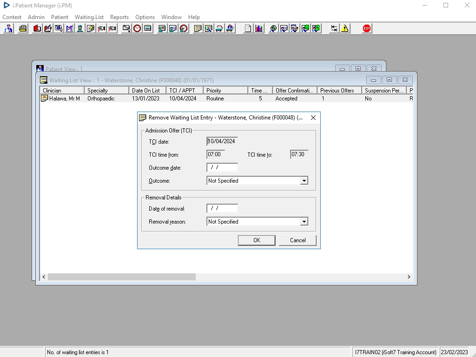Click the Date of removal field
Screen dimensions: 476x357
tap(222, 208)
